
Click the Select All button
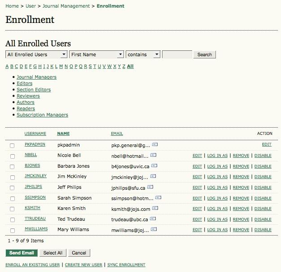[x=53, y=253]
